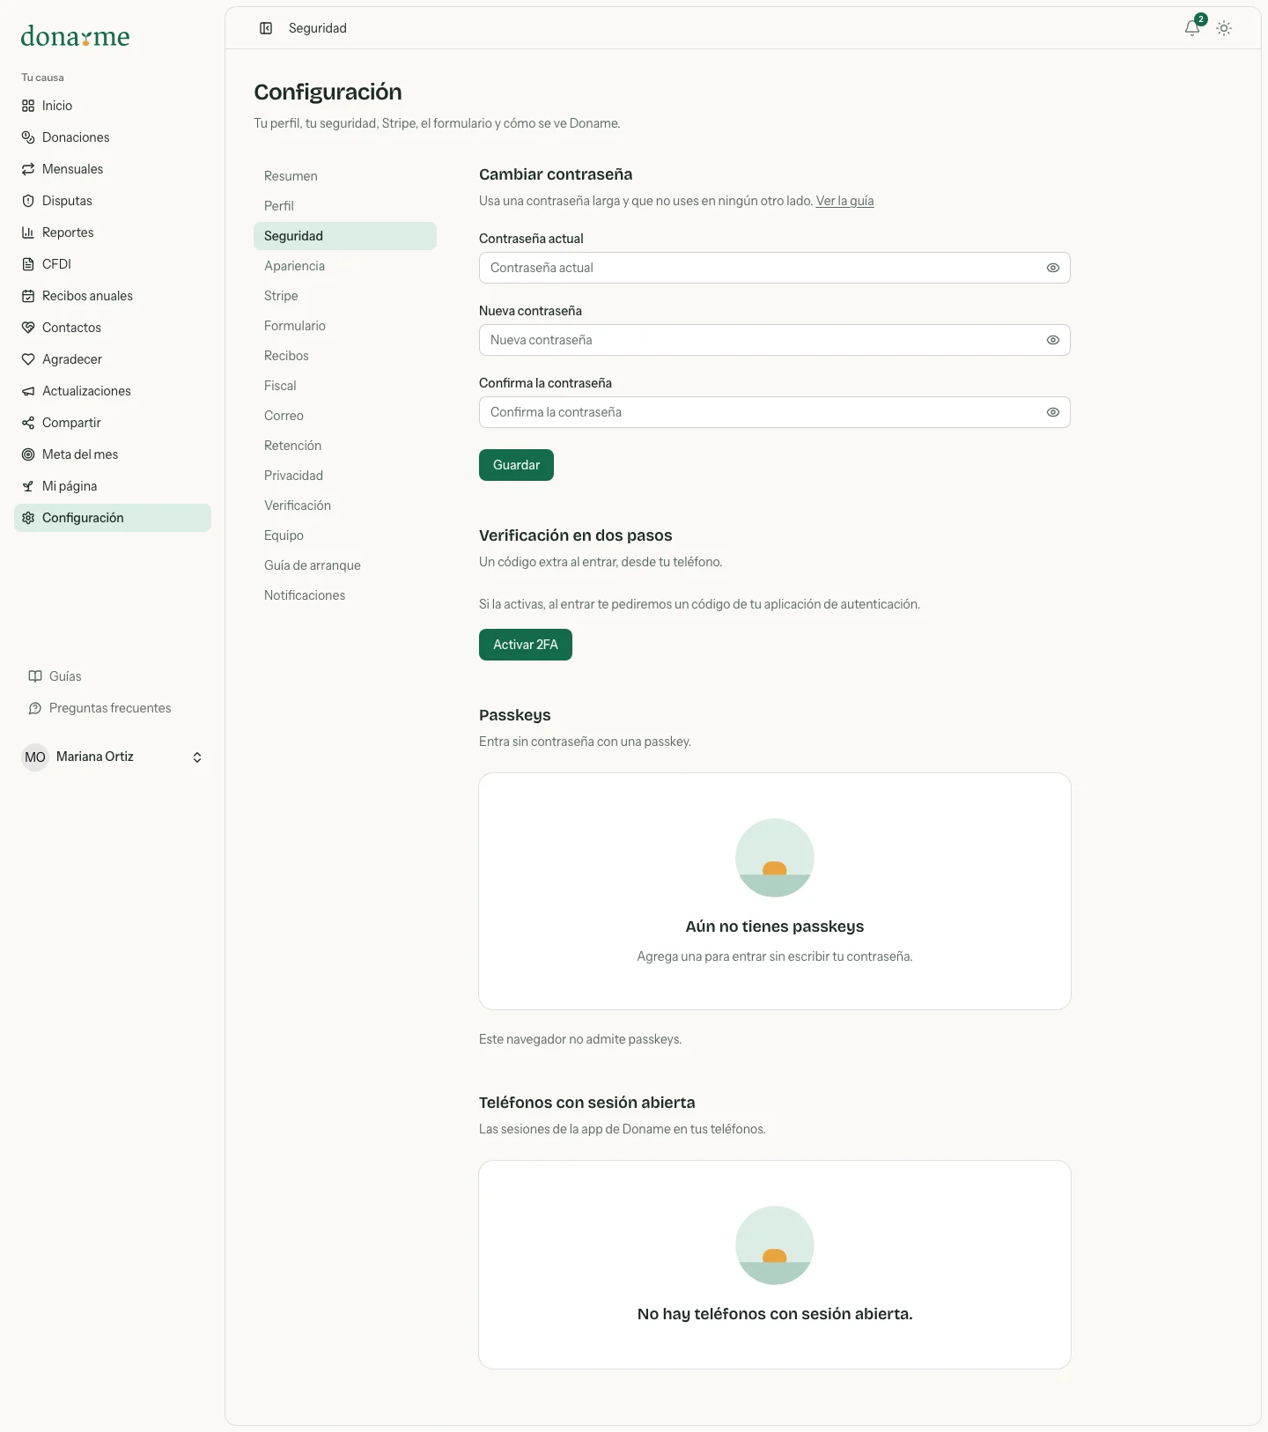Toggle the light theme sun icon
The width and height of the screenshot is (1268, 1432).
(1224, 28)
